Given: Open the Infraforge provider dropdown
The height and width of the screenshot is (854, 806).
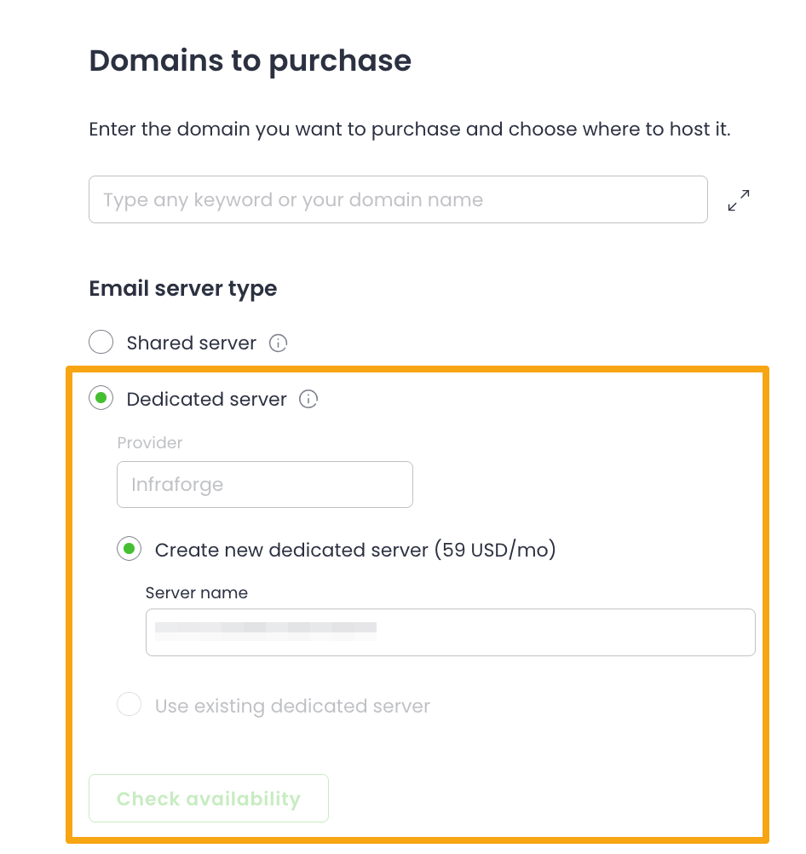Looking at the screenshot, I should pos(264,485).
